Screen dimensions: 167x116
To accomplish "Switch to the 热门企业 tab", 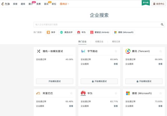I will (x=82, y=42).
